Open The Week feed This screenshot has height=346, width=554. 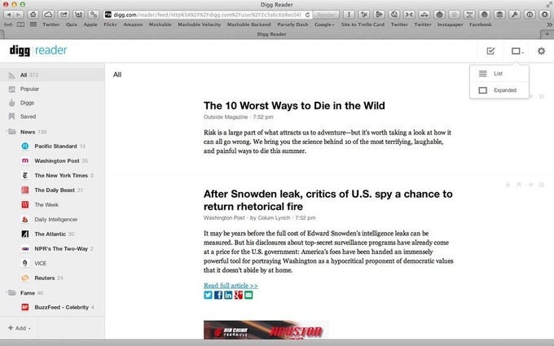46,205
